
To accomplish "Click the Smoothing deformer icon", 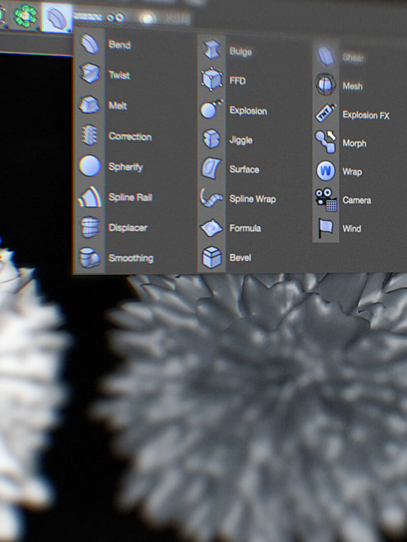I will click(x=90, y=257).
